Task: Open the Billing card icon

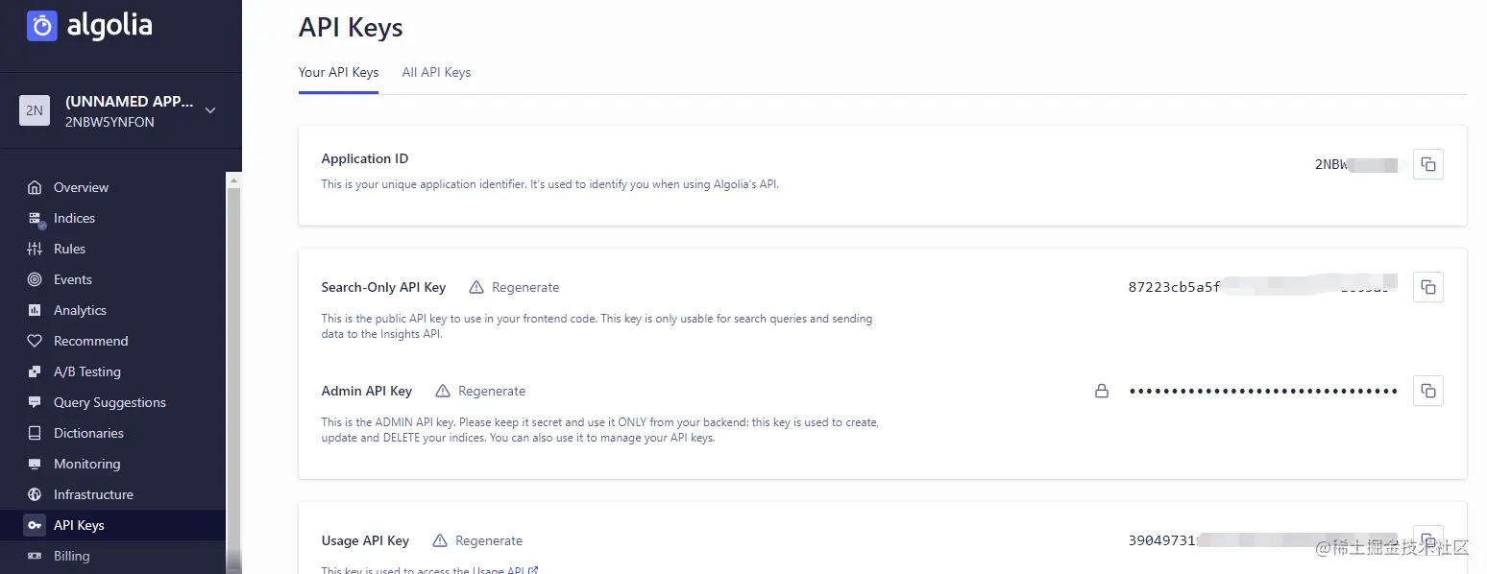Action: click(35, 556)
